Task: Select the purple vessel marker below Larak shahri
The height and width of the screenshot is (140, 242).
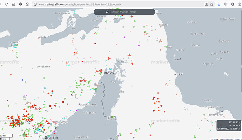Action: coord(124,37)
